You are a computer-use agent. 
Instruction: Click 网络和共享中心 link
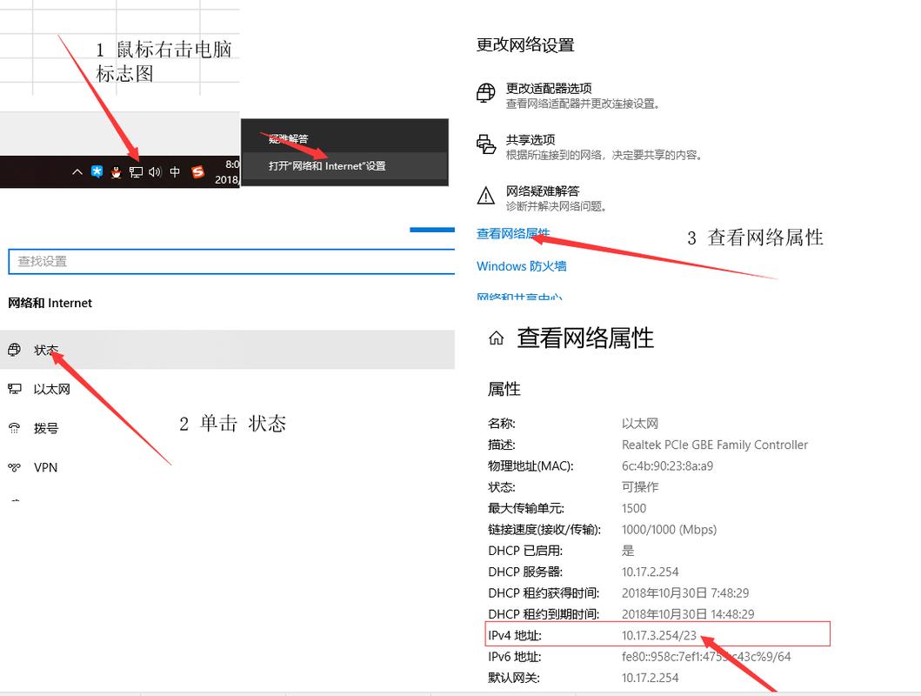pos(521,297)
